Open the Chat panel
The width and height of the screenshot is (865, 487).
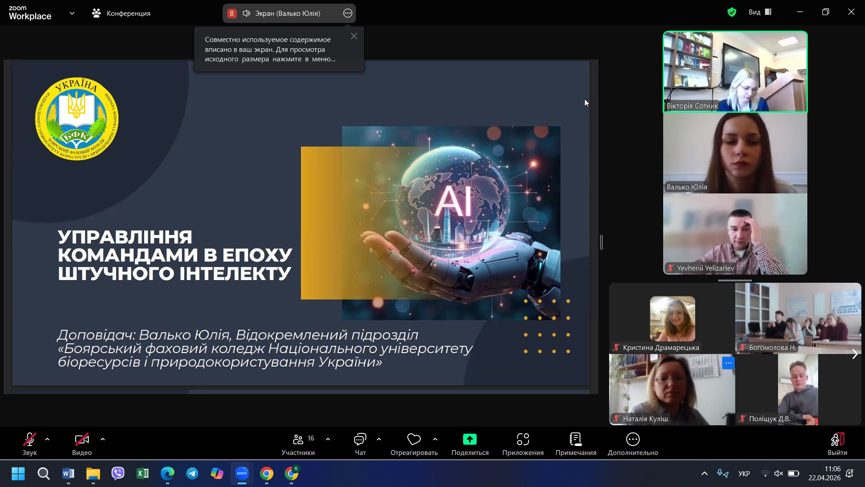[x=360, y=440]
